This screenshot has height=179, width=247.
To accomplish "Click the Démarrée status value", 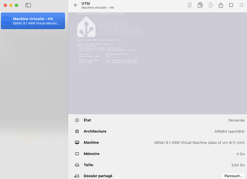I will tap(236, 120).
